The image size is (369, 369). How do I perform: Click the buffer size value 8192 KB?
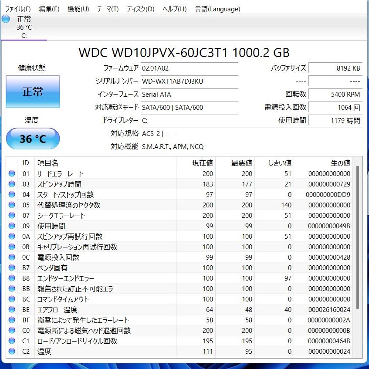click(335, 68)
